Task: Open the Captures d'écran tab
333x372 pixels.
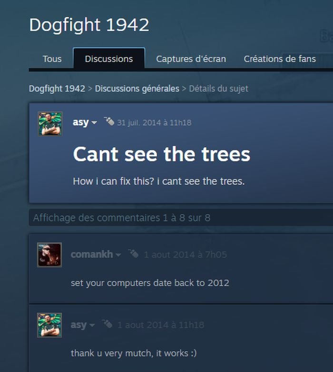Action: [191, 59]
